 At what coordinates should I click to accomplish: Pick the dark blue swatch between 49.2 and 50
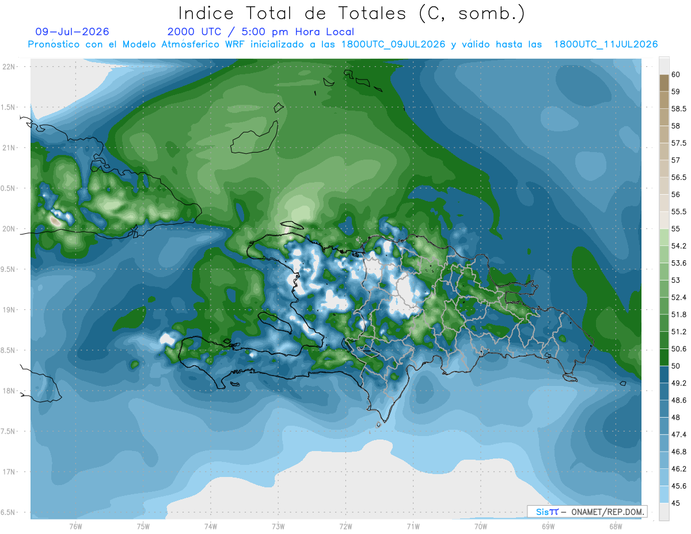(664, 374)
